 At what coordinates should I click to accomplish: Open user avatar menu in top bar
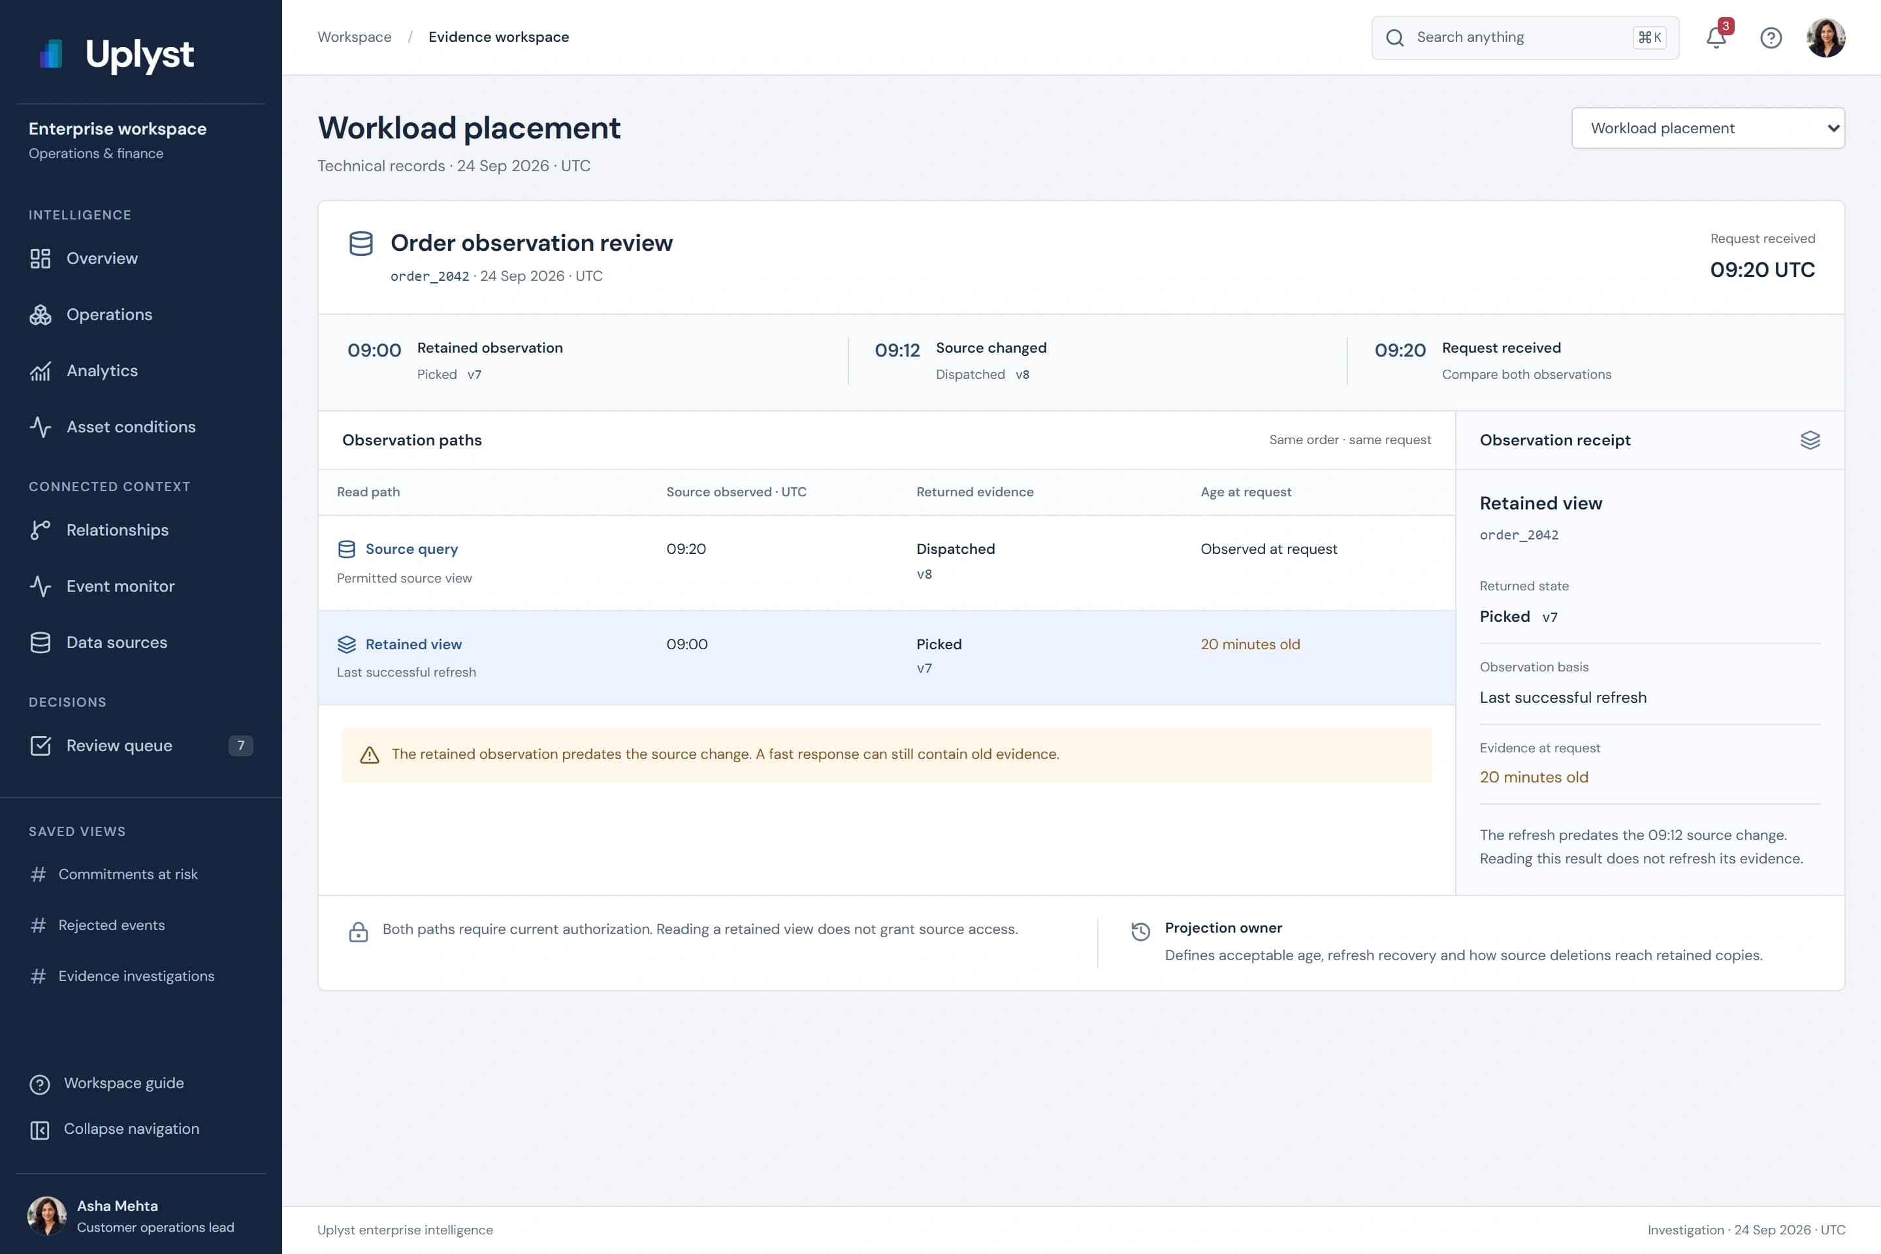click(x=1825, y=38)
